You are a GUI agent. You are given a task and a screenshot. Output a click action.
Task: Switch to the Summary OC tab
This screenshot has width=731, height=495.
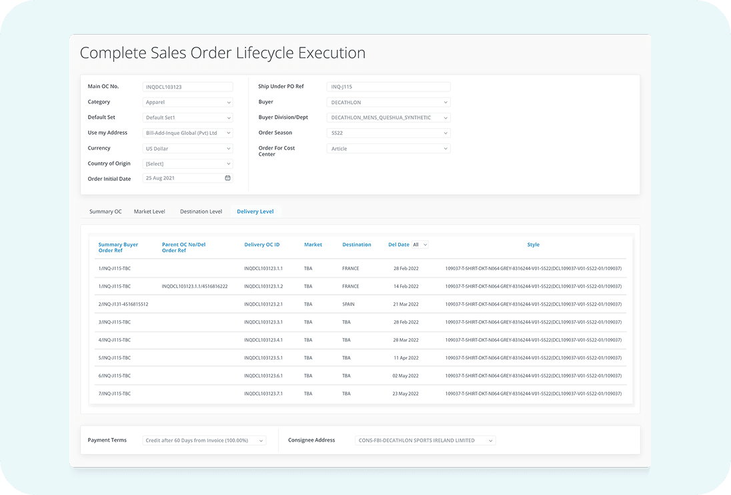click(105, 211)
